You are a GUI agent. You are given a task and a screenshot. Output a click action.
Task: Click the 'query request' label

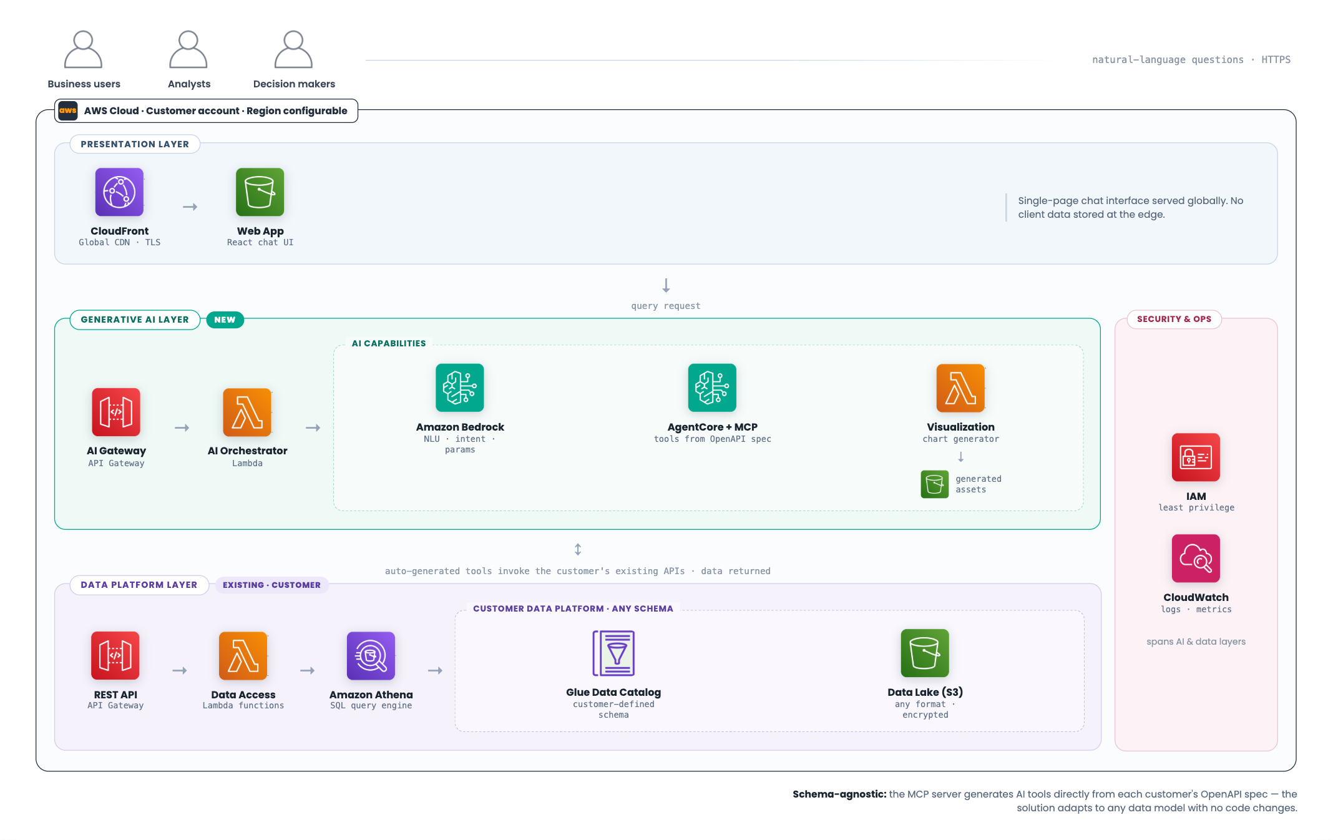666,306
